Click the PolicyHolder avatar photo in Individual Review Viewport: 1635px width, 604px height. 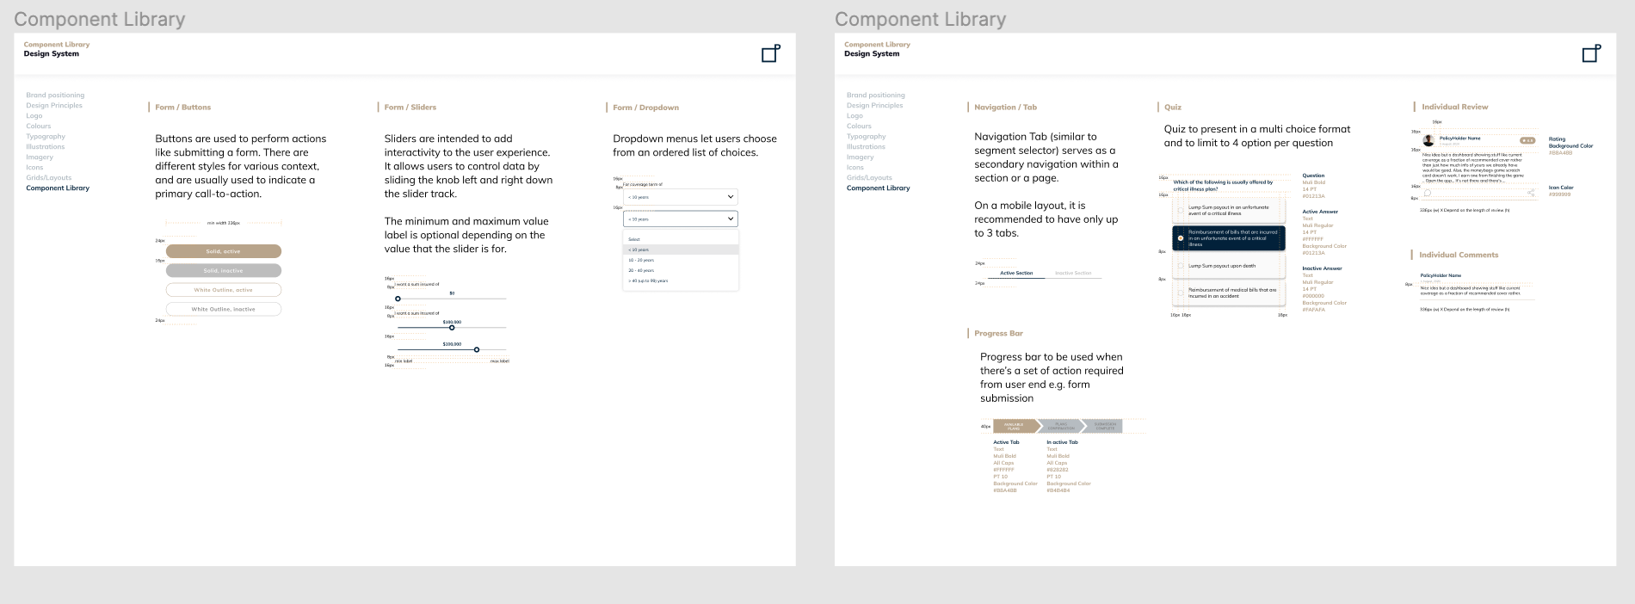tap(1428, 139)
